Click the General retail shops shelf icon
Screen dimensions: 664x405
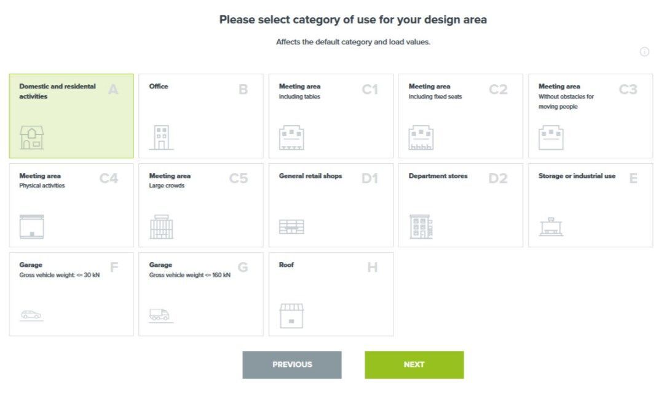291,226
